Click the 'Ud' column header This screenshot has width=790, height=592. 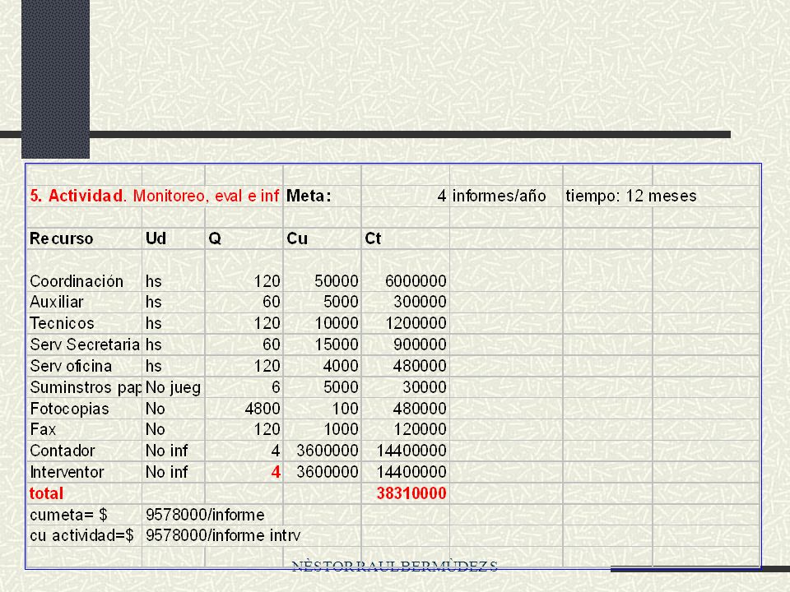pos(156,238)
